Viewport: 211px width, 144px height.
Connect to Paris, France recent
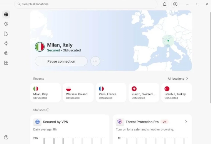point(111,93)
